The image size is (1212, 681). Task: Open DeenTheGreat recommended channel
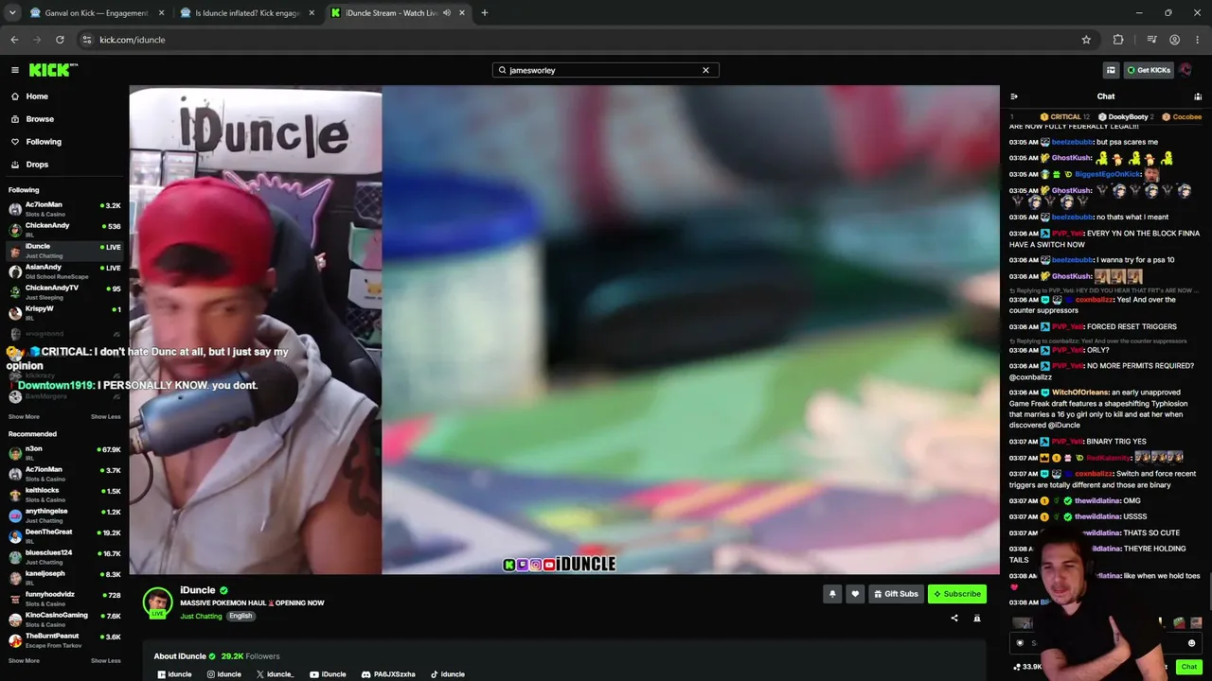coord(64,536)
